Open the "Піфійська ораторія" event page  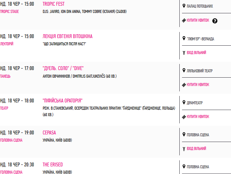click(x=62, y=101)
